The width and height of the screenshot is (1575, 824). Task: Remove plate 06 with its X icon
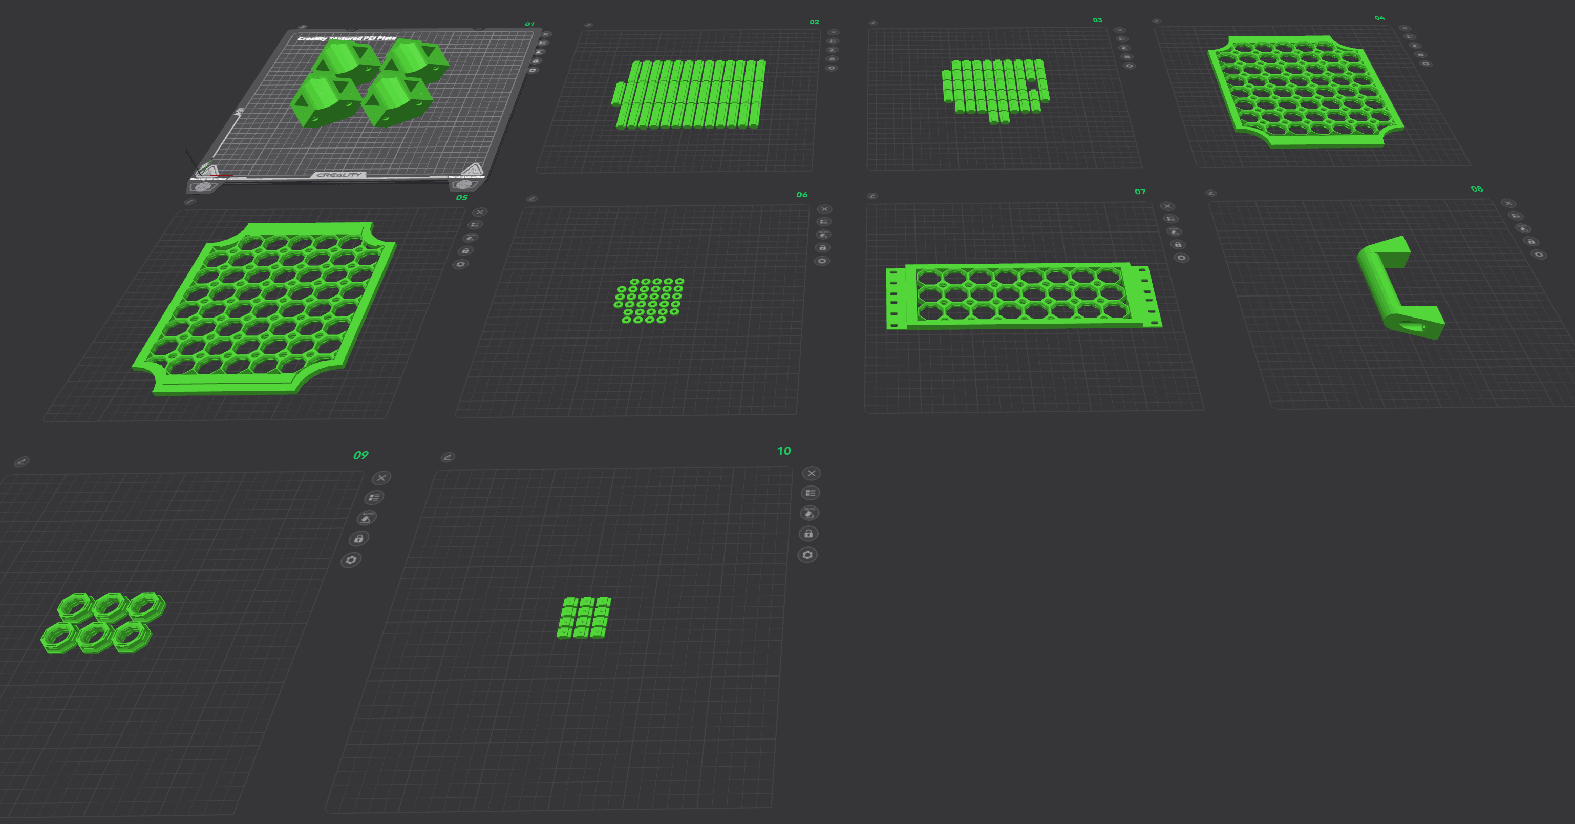coord(825,209)
